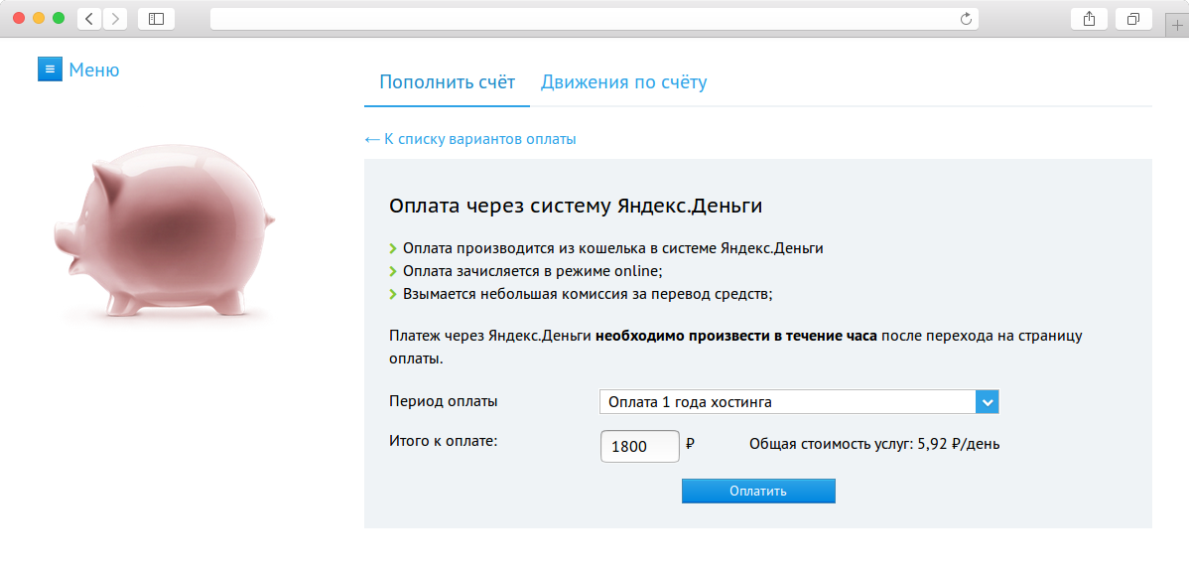Open the blue hamburger menu icon

[x=50, y=70]
